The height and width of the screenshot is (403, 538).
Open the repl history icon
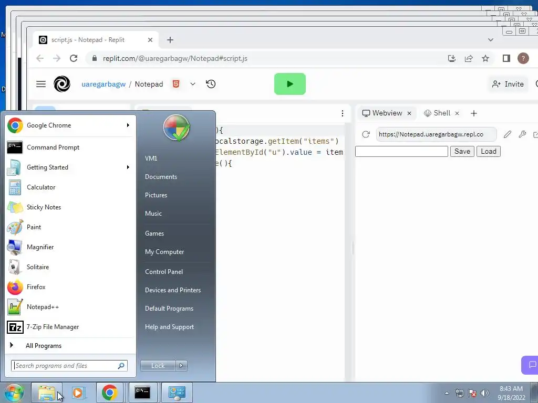(x=211, y=84)
